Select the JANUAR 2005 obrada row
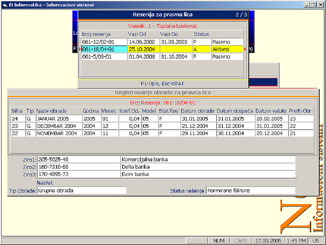The width and height of the screenshot is (326, 245). click(x=59, y=119)
